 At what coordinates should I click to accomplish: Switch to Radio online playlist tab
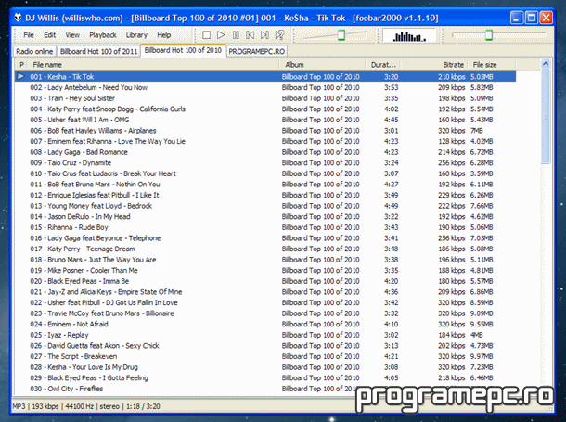point(34,51)
